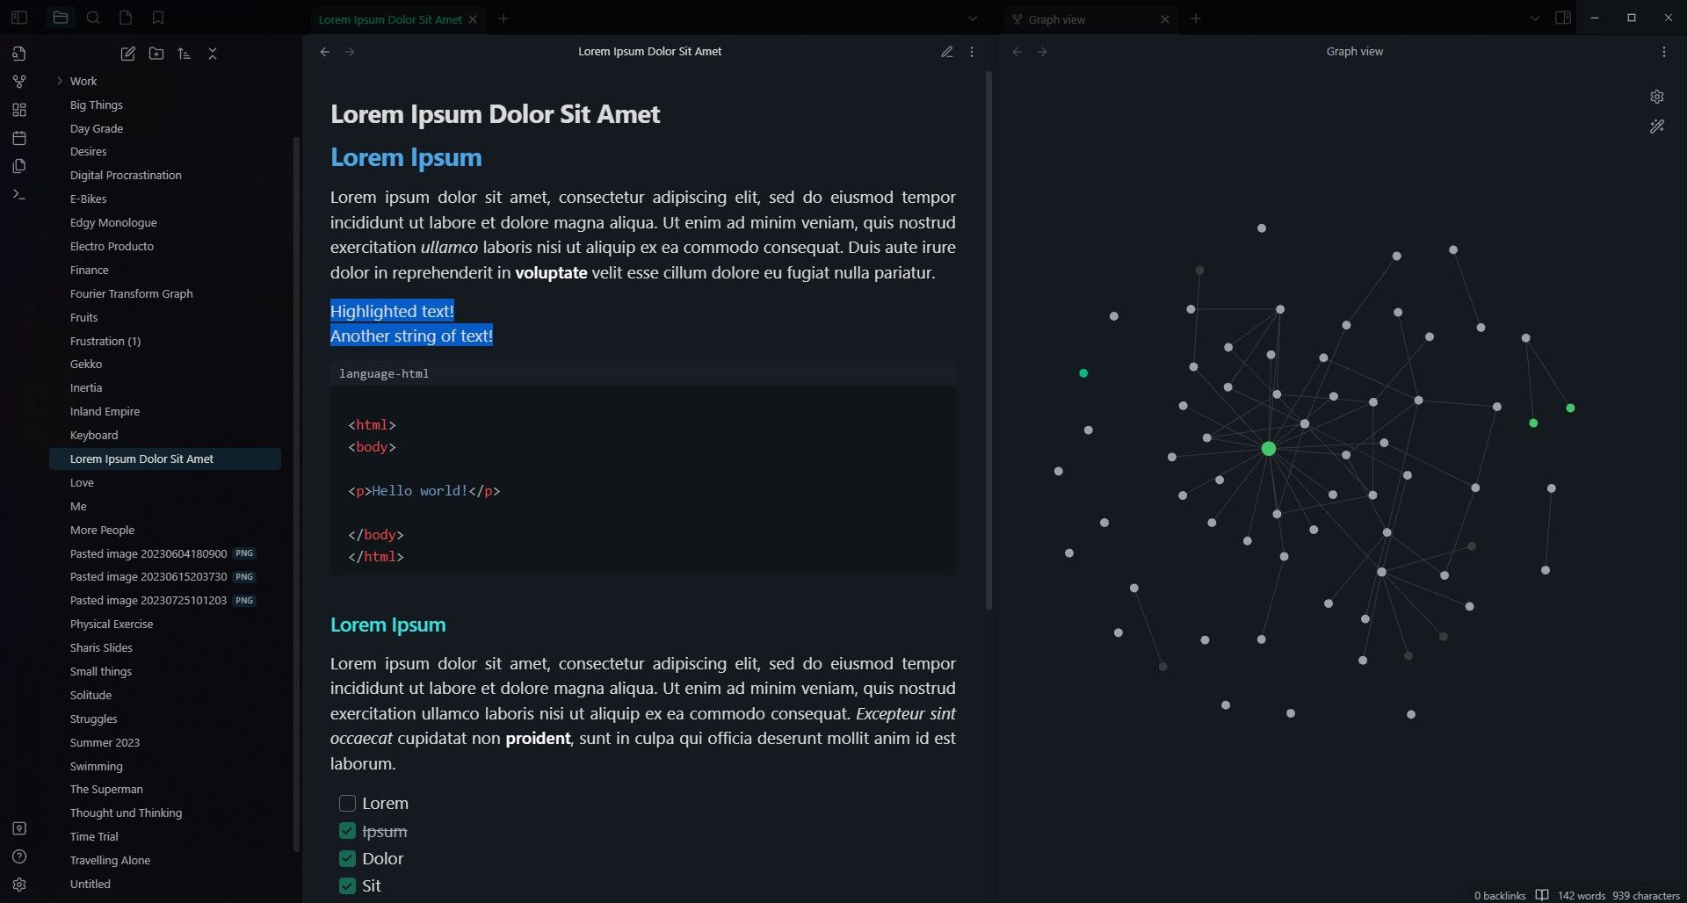Check the unchecked Lorem checkbox
The image size is (1687, 903).
pyautogui.click(x=347, y=803)
